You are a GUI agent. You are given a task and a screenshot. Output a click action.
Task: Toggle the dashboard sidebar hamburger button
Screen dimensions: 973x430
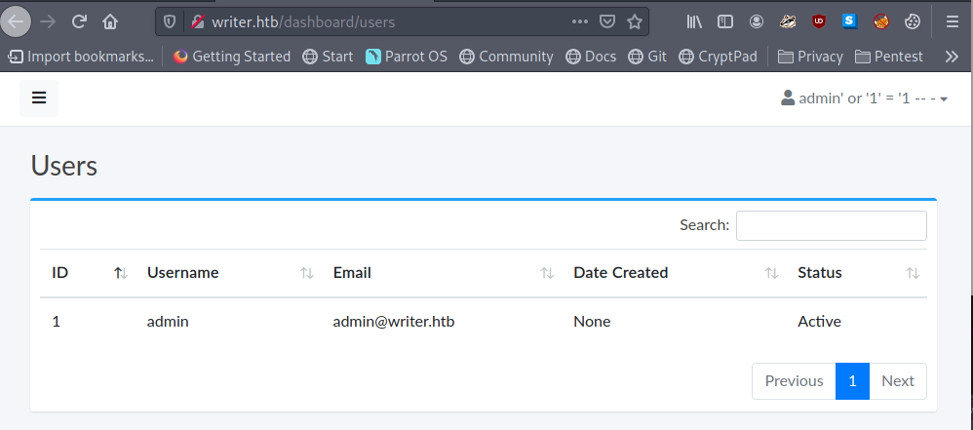[39, 98]
